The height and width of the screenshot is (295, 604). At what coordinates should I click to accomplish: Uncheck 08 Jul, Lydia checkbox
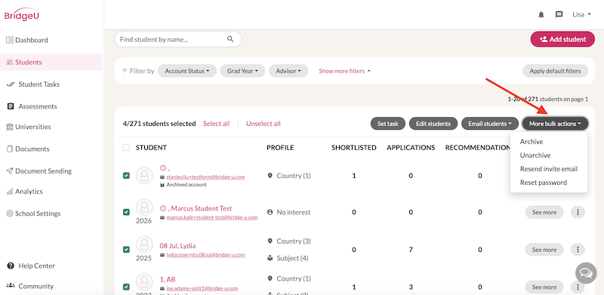126,250
